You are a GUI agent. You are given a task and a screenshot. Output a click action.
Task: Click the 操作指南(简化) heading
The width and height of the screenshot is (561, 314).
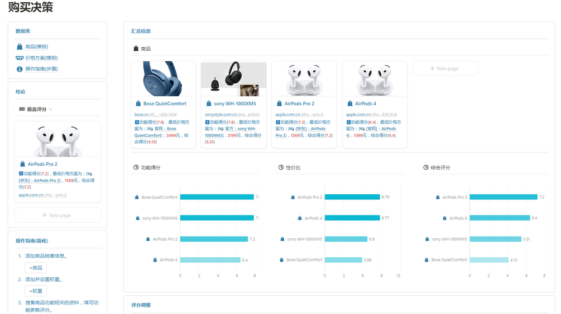pos(31,241)
